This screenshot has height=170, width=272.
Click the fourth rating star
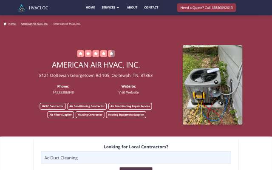(104, 54)
